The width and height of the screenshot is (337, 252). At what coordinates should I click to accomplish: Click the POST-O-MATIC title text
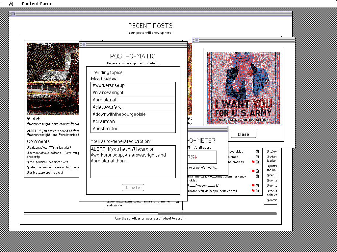point(133,56)
